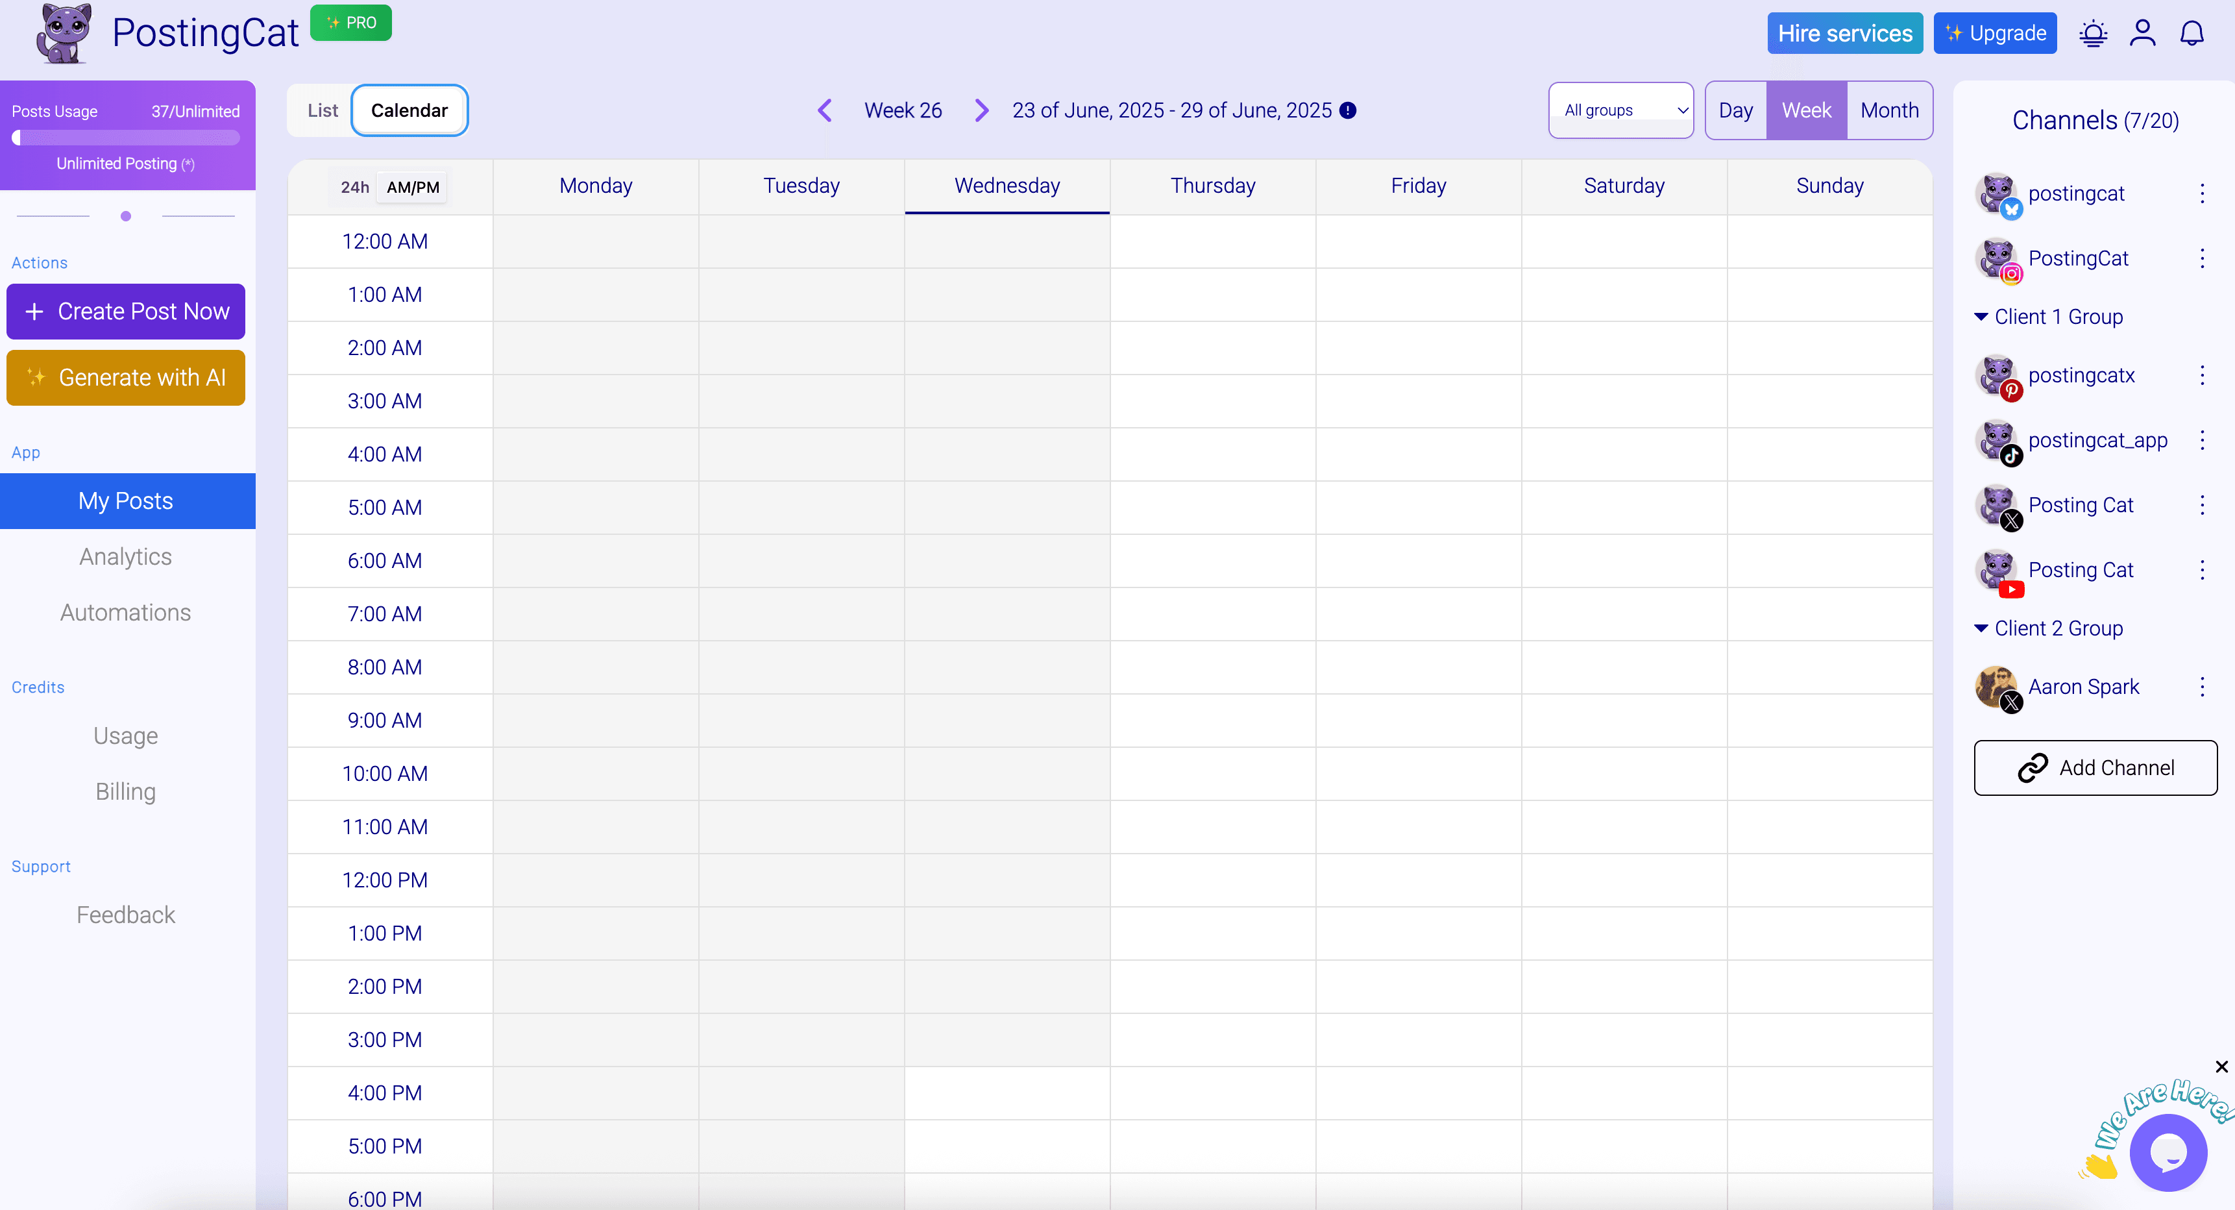Select the Day calendar view
Viewport: 2235px width, 1210px height.
point(1735,110)
